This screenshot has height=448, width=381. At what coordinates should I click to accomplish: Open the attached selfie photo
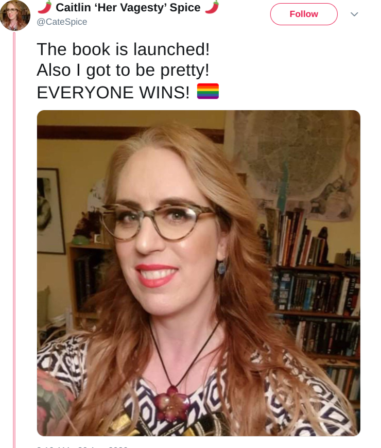click(199, 273)
